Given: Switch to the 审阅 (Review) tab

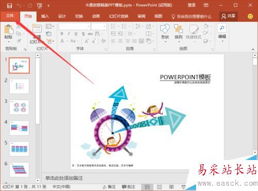Looking at the screenshot, I should (x=141, y=17).
